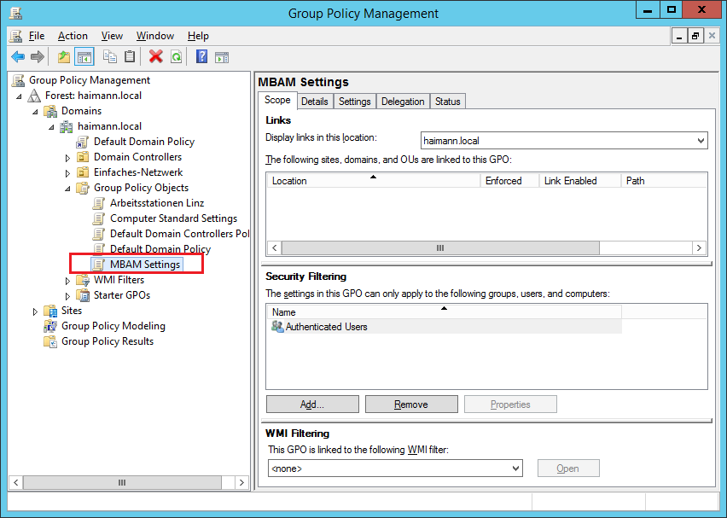727x518 pixels.
Task: Click the Remove button
Action: (x=411, y=405)
